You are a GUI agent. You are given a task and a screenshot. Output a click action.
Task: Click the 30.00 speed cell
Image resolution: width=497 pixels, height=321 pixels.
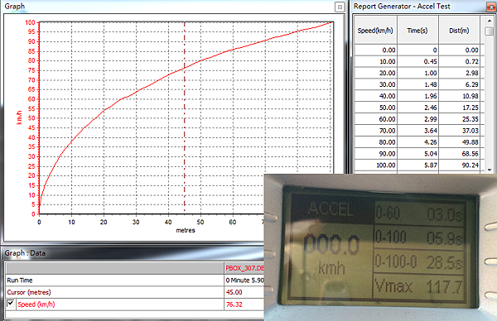coord(375,84)
